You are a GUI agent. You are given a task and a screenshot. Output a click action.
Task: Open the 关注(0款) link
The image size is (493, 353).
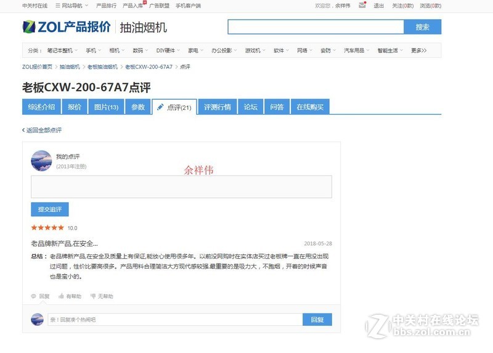point(403,6)
